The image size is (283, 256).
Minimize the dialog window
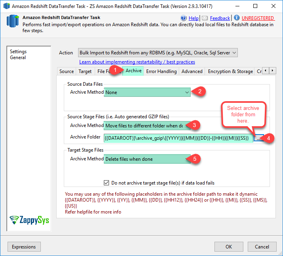point(237,6)
